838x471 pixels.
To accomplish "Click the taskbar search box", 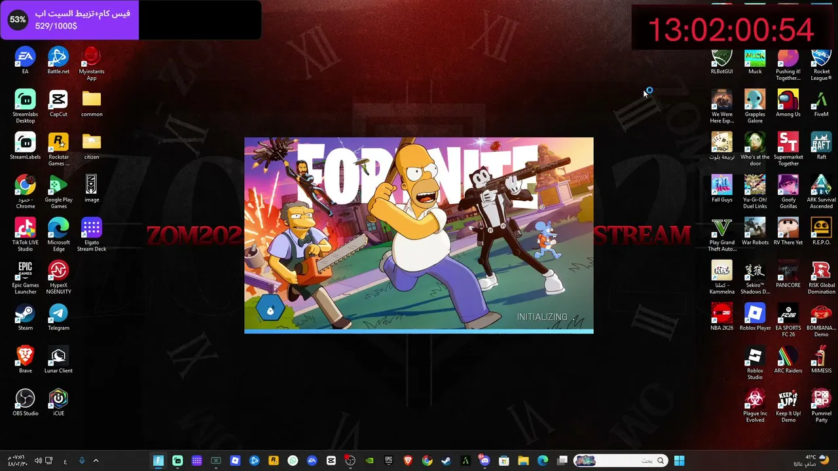I will [x=621, y=461].
